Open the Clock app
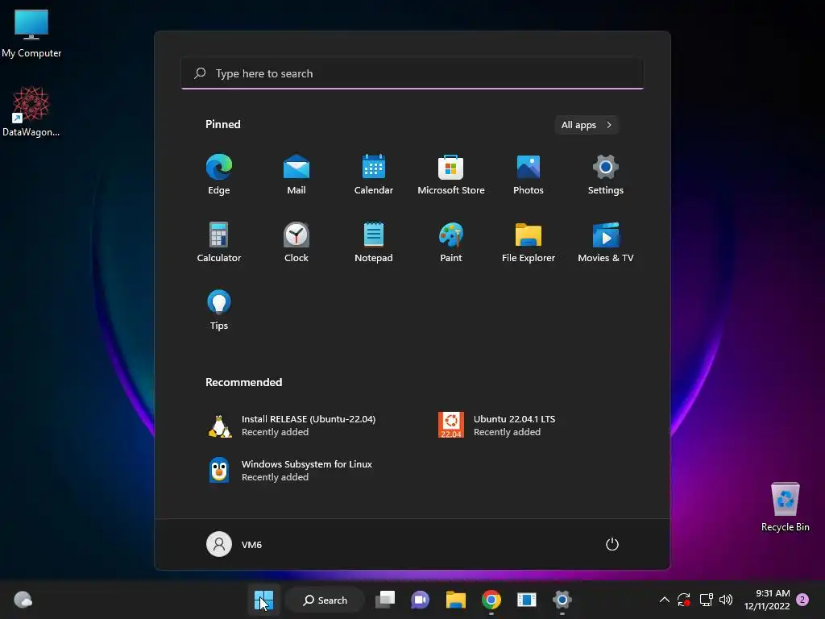Screen dimensions: 825x619 pyautogui.click(x=296, y=242)
